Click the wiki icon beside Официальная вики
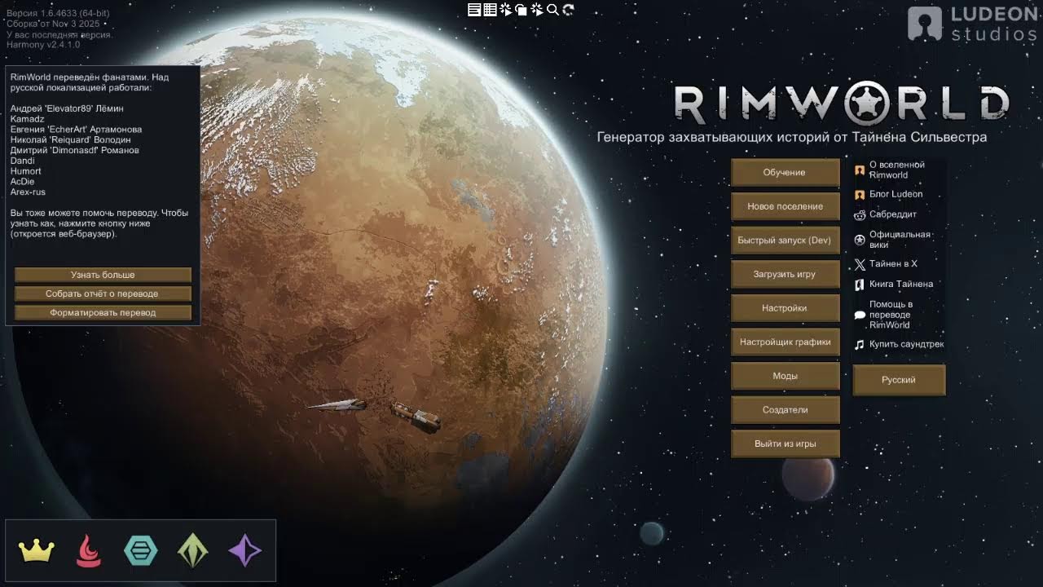 (860, 240)
